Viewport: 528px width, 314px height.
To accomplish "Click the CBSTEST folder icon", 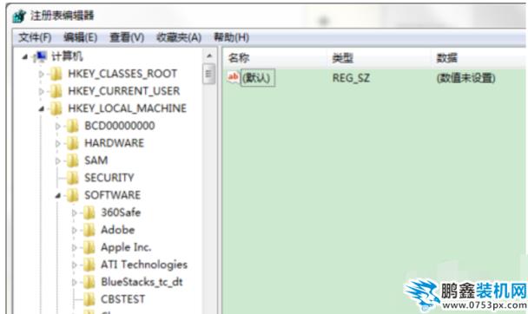I will click(x=89, y=299).
